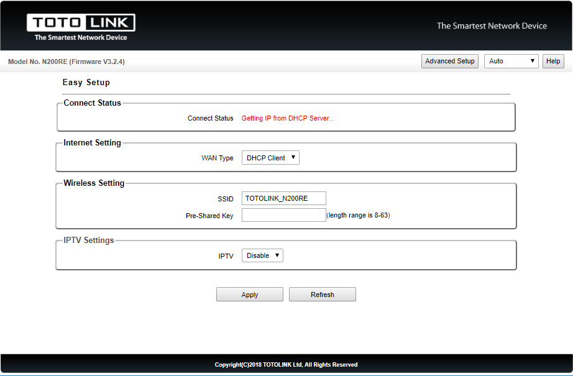Click the 'Internet Setting' section title
This screenshot has height=376, width=573.
92,142
